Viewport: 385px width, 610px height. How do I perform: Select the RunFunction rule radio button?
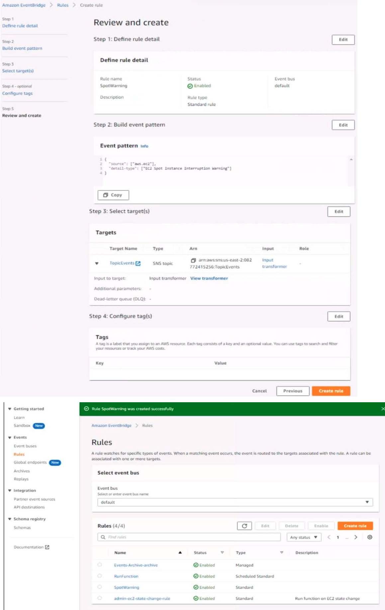100,576
